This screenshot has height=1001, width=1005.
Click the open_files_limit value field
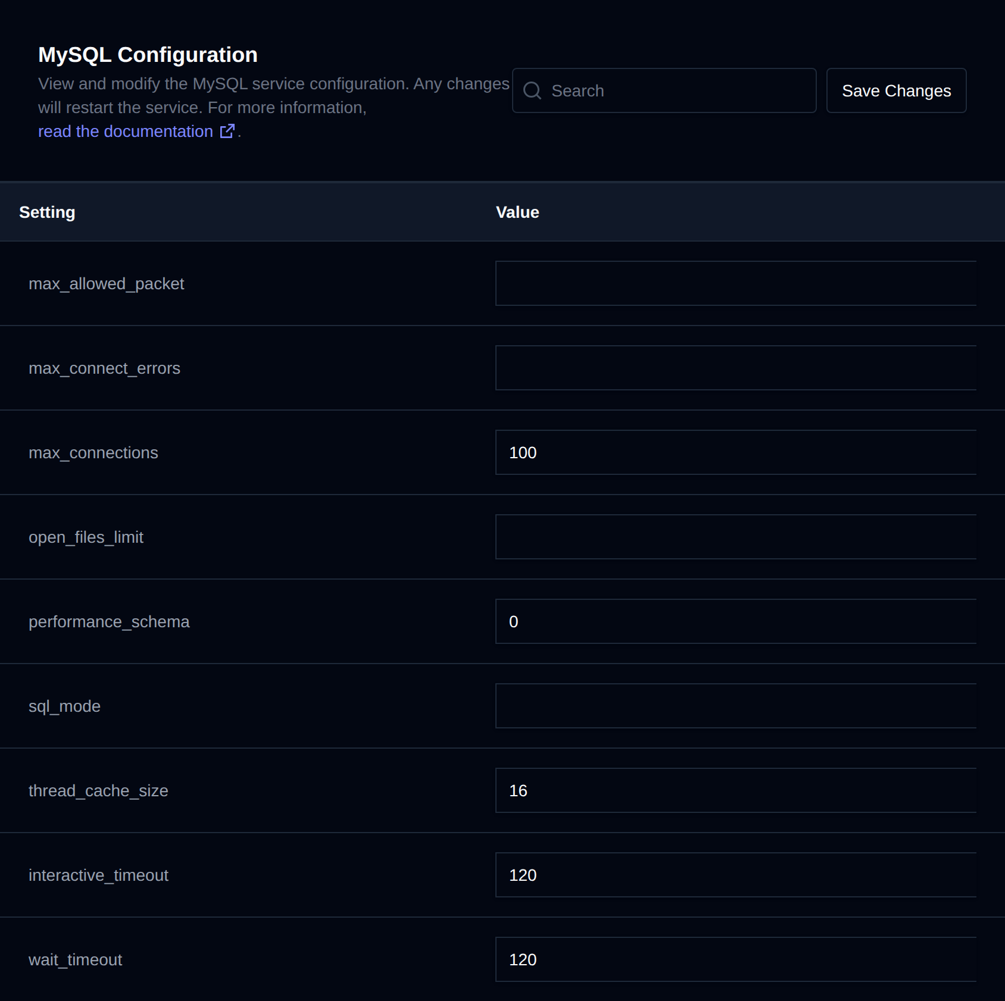736,537
